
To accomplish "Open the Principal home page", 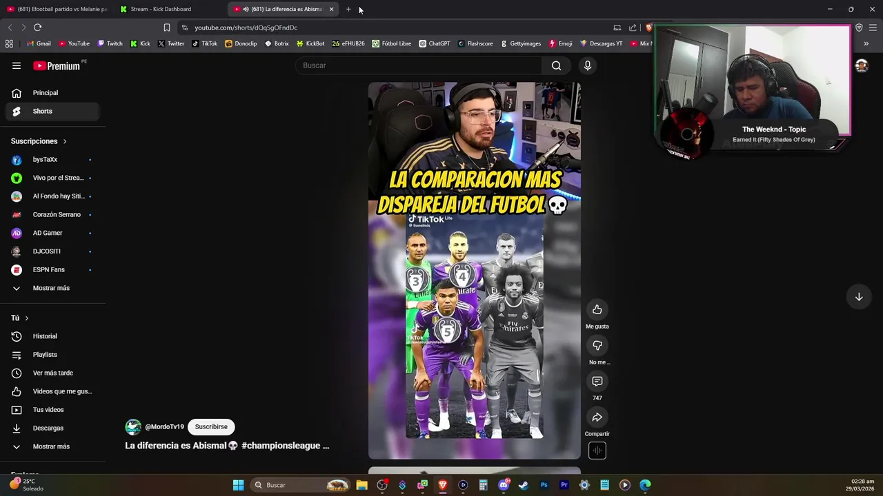I will (x=52, y=93).
